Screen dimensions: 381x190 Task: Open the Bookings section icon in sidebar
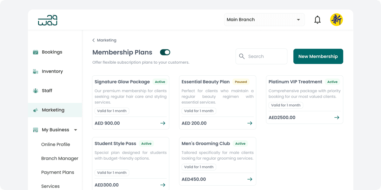click(x=36, y=52)
